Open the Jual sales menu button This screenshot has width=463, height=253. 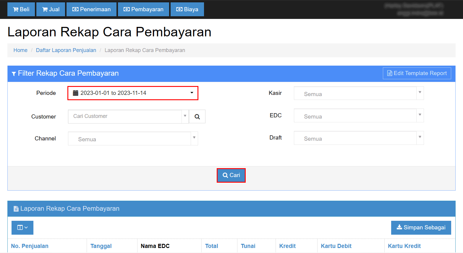coord(51,9)
